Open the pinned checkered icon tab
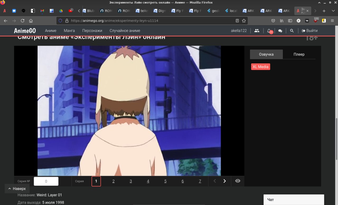The height and width of the screenshot is (205, 338). [33, 11]
